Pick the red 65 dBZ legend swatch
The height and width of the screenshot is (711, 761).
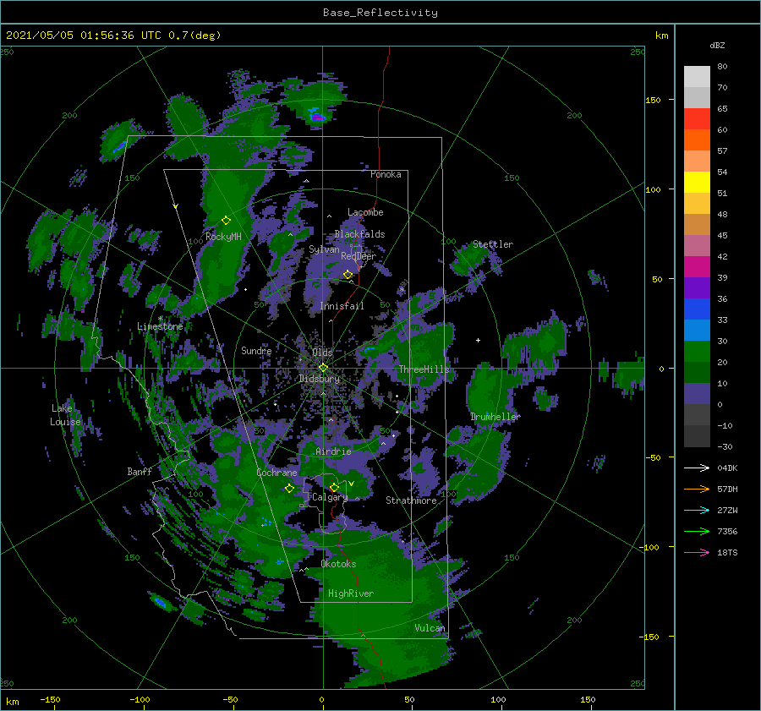click(x=697, y=118)
